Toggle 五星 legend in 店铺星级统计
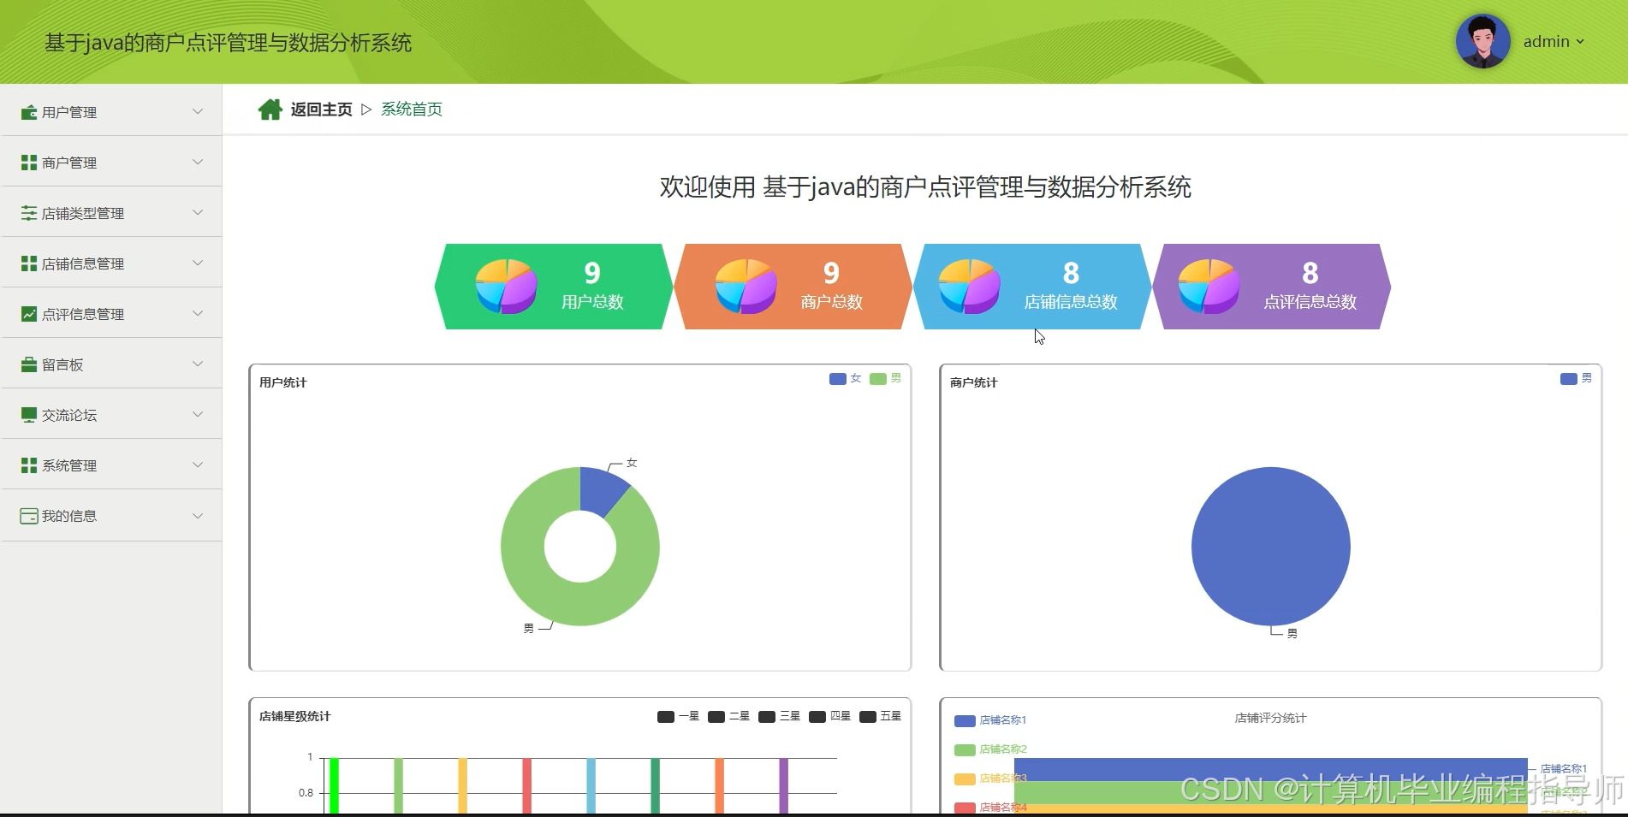The height and width of the screenshot is (817, 1628). pyautogui.click(x=880, y=716)
